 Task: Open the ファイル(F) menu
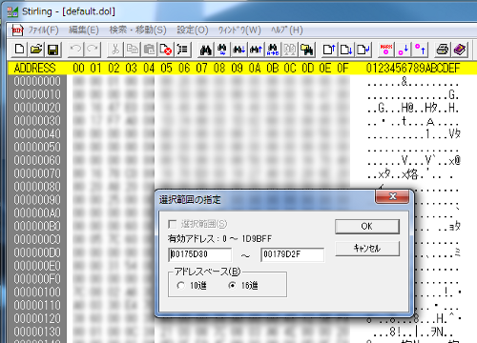pyautogui.click(x=44, y=30)
